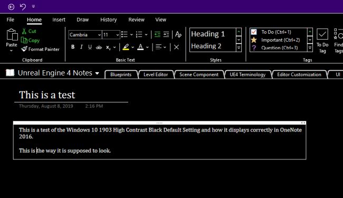Open the Editor Customization section tab
This screenshot has width=343, height=198.
299,74
